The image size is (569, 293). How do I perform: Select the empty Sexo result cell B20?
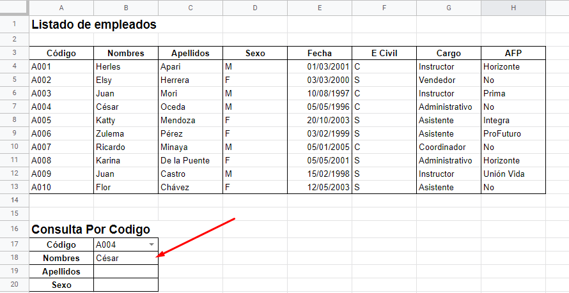coord(125,285)
